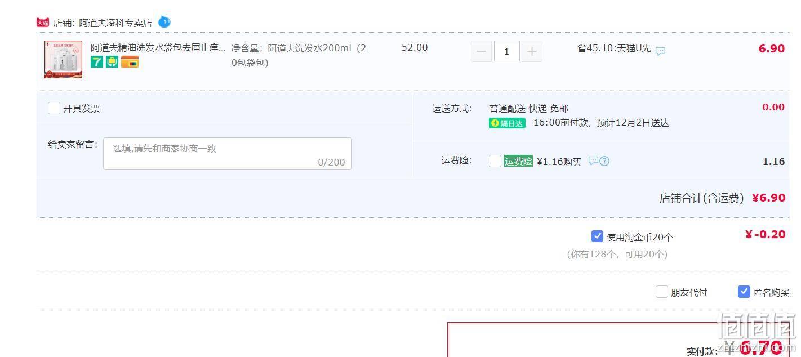Uncheck 使用淘金币20个 checkbox
The image size is (801, 357).
[x=598, y=236]
